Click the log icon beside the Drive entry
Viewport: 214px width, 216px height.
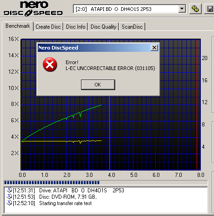click(x=9, y=190)
